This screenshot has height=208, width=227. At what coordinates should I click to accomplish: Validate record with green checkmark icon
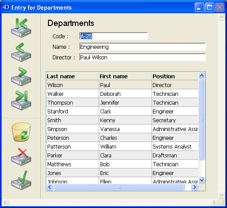21,180
